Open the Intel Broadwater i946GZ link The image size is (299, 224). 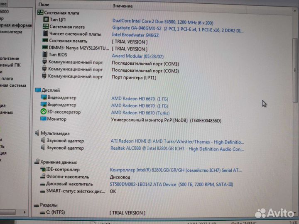click(x=135, y=35)
